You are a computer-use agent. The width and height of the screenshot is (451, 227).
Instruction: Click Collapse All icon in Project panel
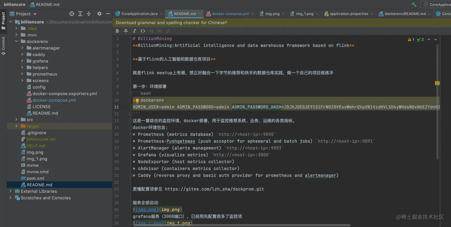pyautogui.click(x=89, y=14)
